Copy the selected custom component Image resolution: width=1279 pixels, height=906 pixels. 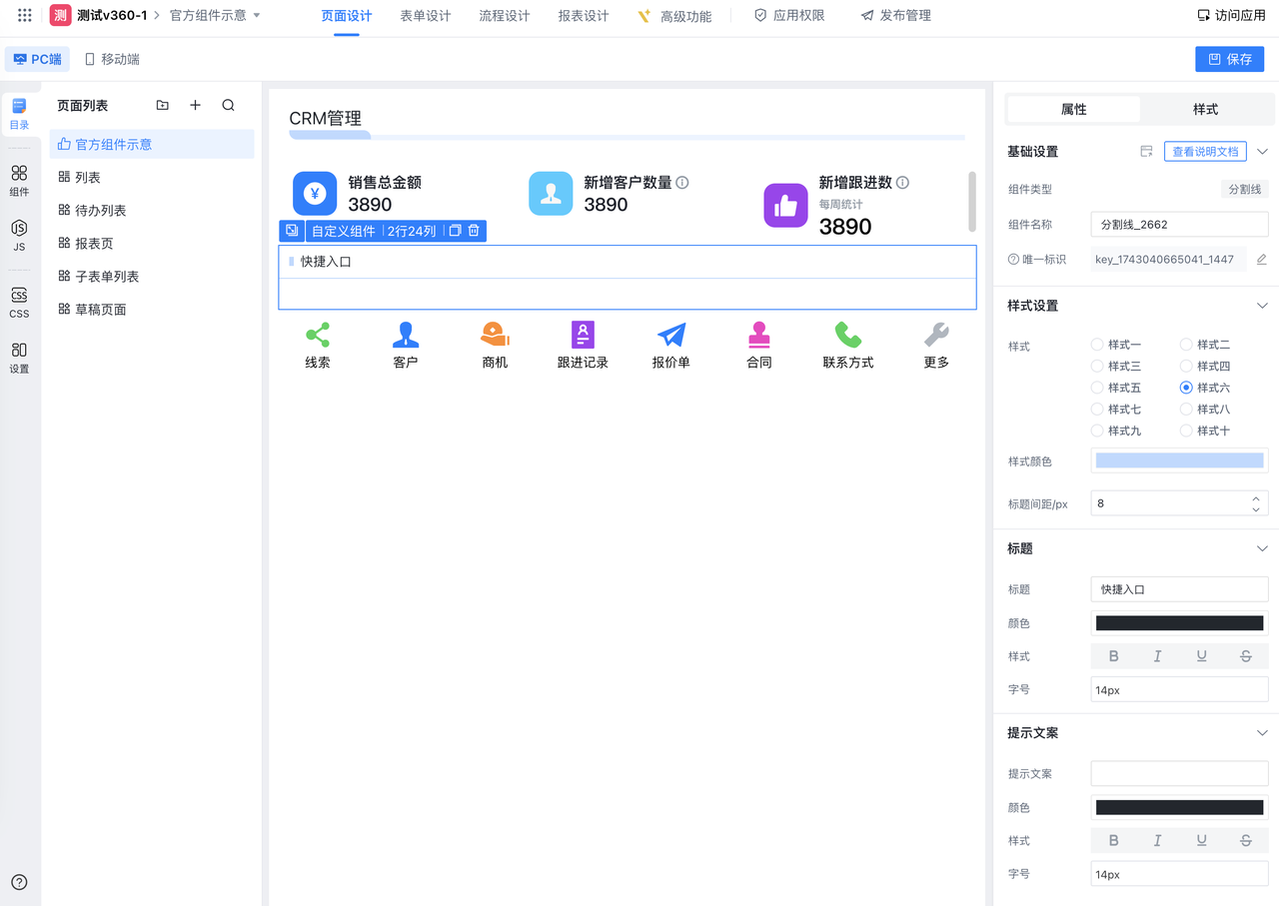pyautogui.click(x=455, y=231)
